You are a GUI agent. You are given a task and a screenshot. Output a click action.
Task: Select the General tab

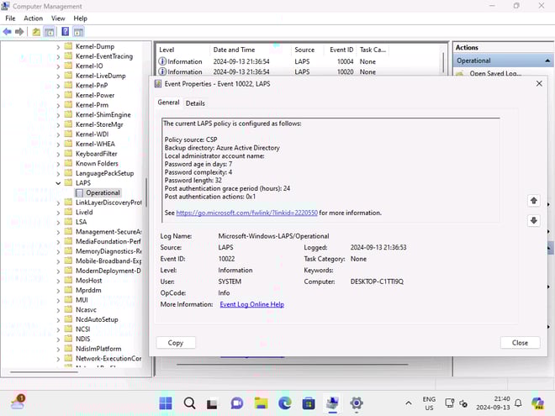click(x=168, y=103)
